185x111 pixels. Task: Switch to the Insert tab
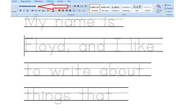[x=14, y=1]
